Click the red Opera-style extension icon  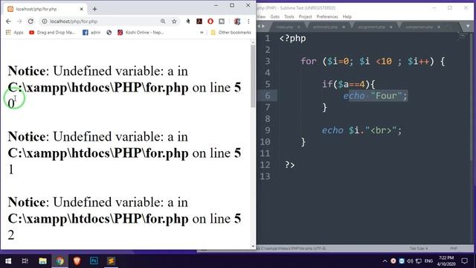[x=210, y=22]
